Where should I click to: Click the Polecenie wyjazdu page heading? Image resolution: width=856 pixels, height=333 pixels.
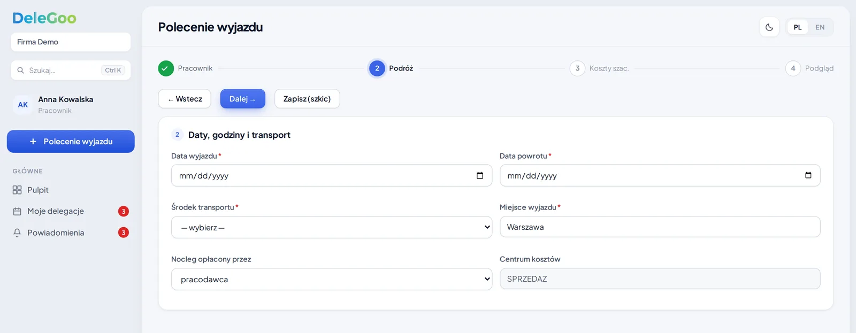pyautogui.click(x=210, y=27)
